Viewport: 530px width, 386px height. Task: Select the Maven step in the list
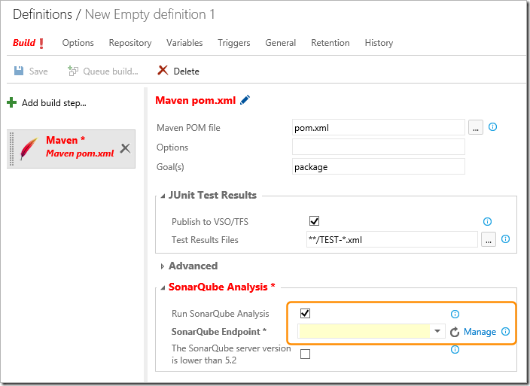coord(71,148)
